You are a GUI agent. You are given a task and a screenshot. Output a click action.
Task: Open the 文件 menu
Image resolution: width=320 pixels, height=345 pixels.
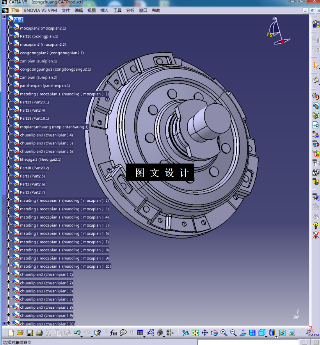coord(66,10)
